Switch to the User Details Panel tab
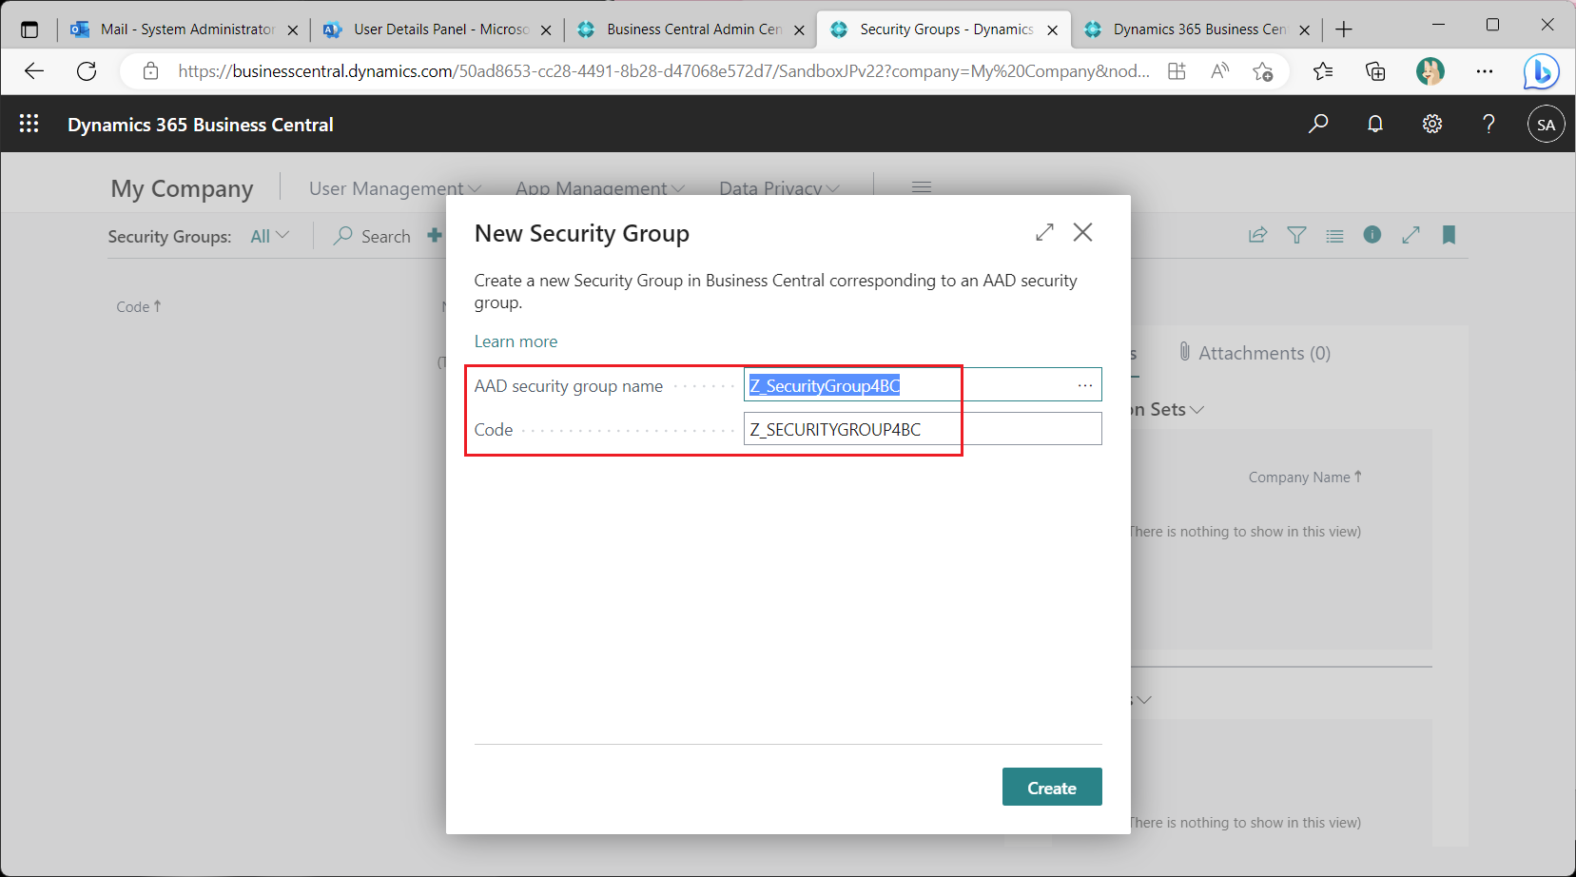Viewport: 1576px width, 877px height. tap(438, 29)
